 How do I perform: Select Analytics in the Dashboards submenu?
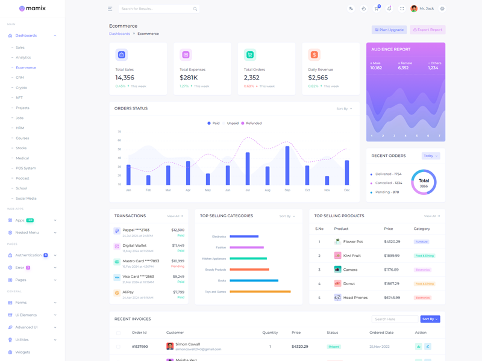pos(23,58)
